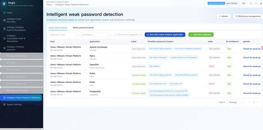Click previous page arrow in pagination

pyautogui.click(x=249, y=102)
